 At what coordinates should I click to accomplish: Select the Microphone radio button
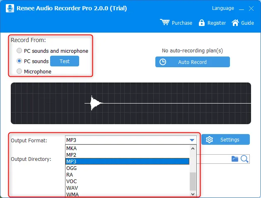(x=19, y=71)
